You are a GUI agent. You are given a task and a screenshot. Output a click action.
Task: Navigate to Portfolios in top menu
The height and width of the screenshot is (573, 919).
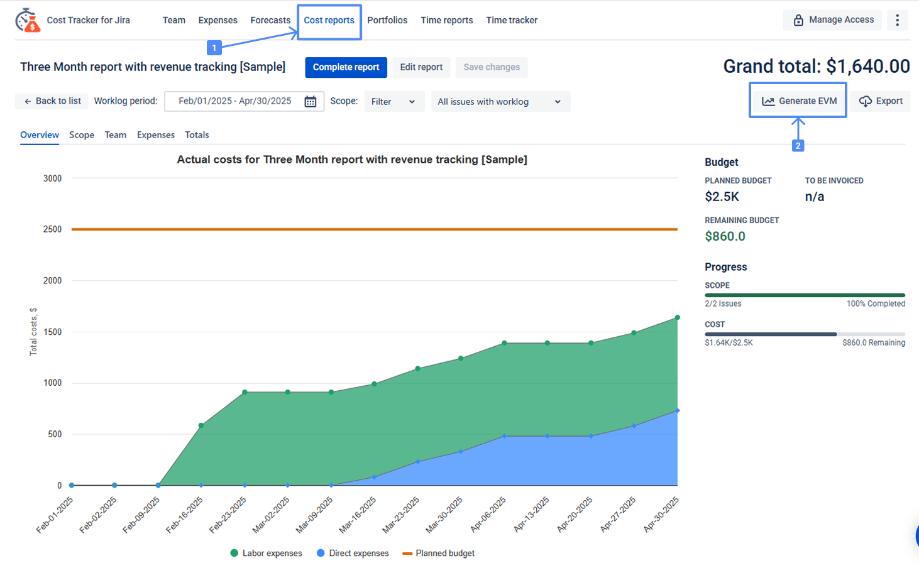(x=387, y=20)
